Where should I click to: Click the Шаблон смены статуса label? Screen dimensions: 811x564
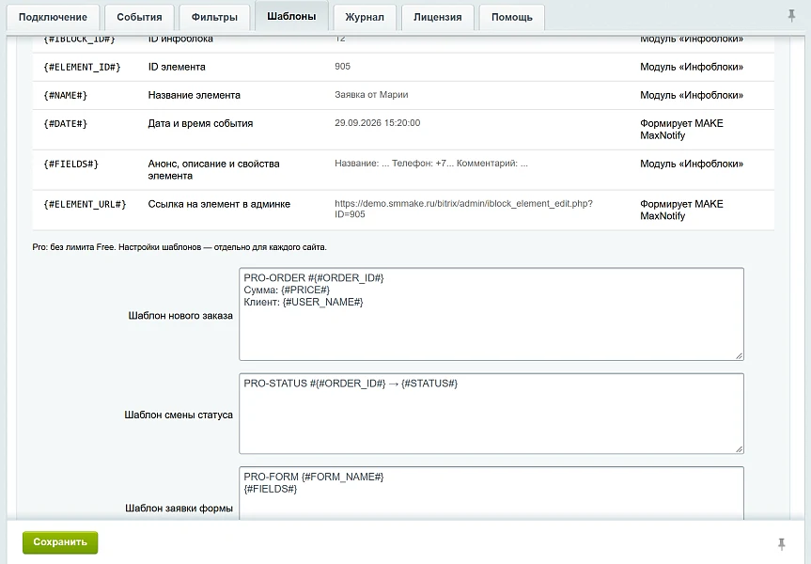(x=179, y=415)
